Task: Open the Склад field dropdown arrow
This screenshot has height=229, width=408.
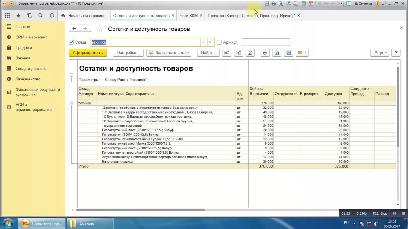Action: [204, 42]
